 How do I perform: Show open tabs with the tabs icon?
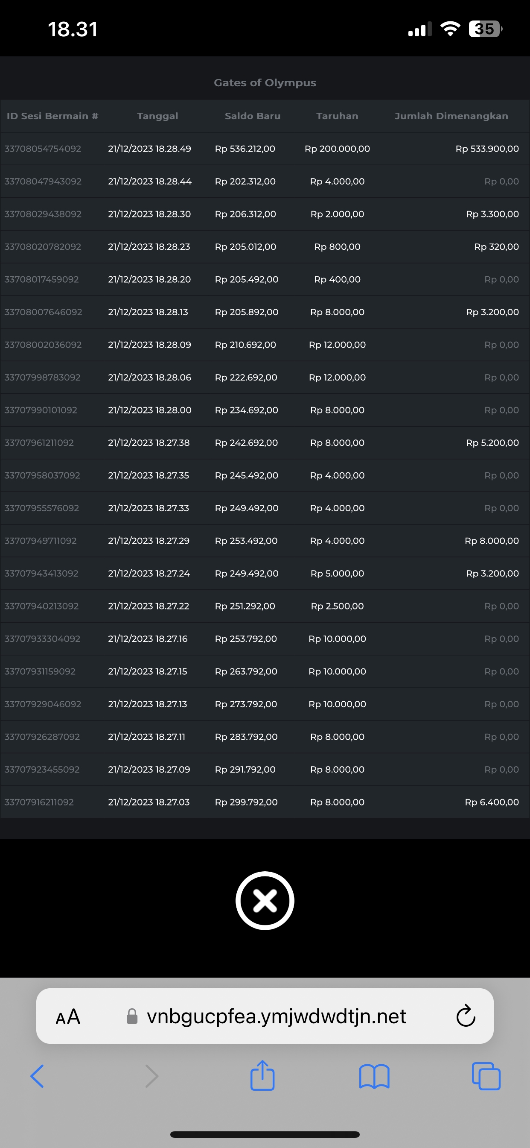coord(486,1077)
